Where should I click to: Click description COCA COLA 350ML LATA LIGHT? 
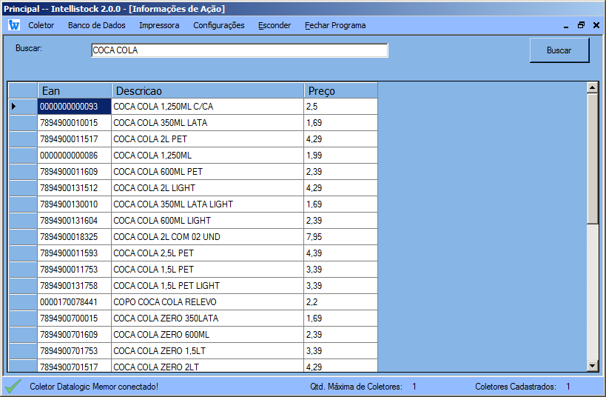click(208, 204)
